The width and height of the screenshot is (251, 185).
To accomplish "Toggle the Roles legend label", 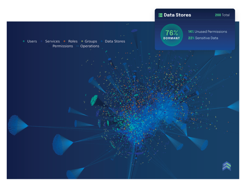I will [x=73, y=41].
